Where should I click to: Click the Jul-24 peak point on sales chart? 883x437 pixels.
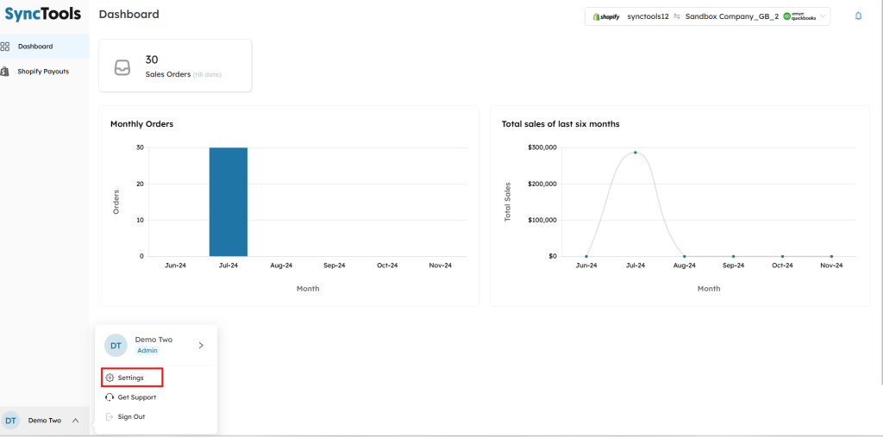(x=636, y=153)
